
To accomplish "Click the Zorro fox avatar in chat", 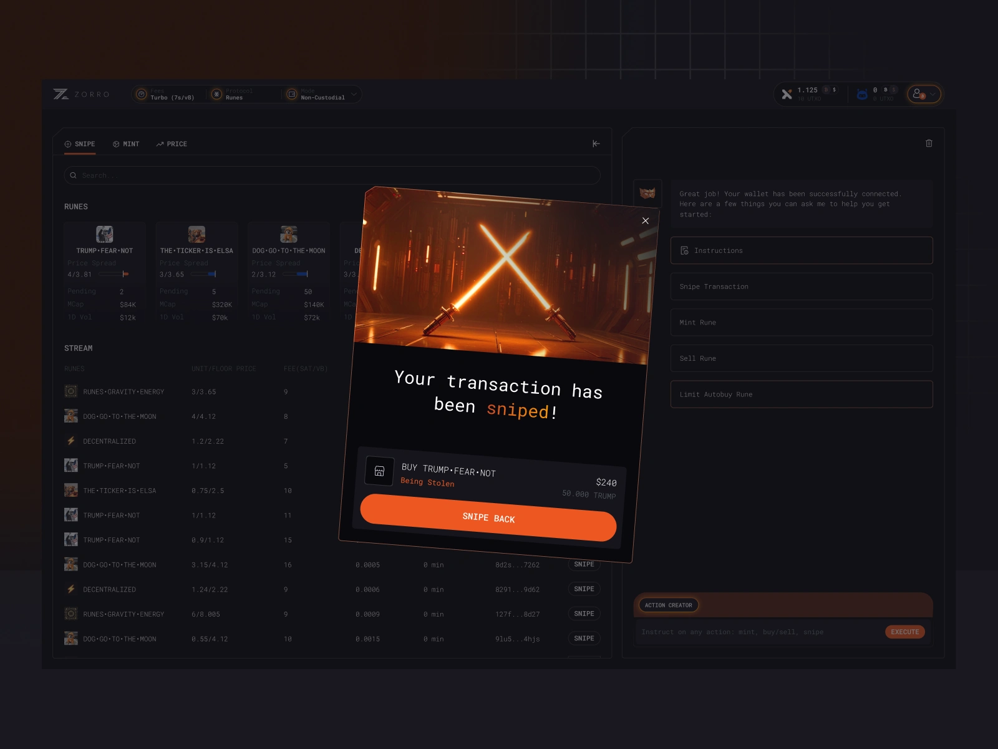I will pos(647,193).
